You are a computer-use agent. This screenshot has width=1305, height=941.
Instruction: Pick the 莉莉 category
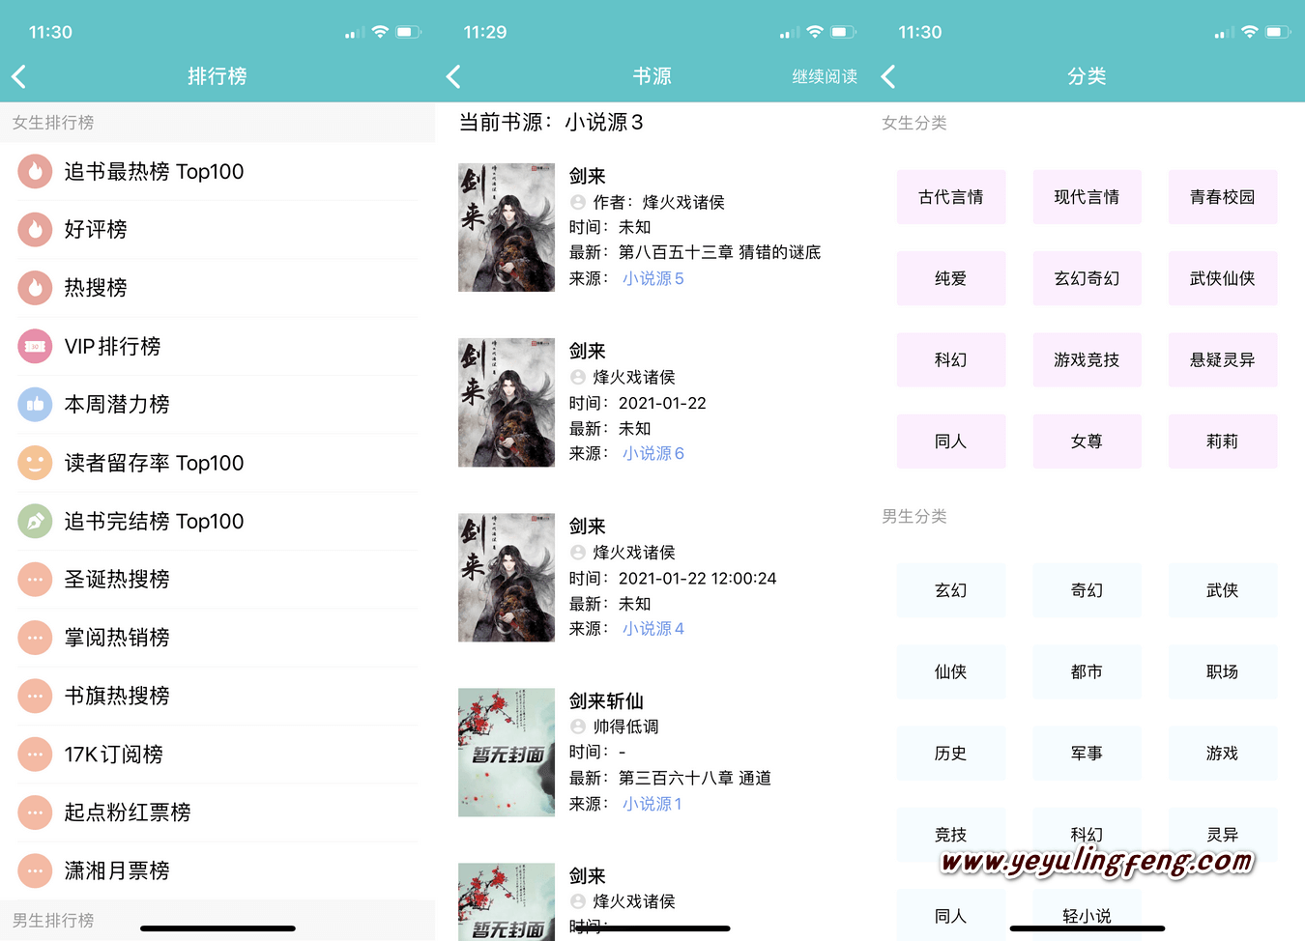1223,442
